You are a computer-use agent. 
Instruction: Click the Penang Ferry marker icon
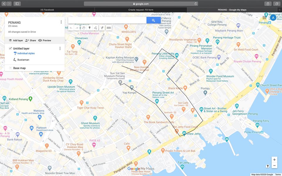click(257, 125)
